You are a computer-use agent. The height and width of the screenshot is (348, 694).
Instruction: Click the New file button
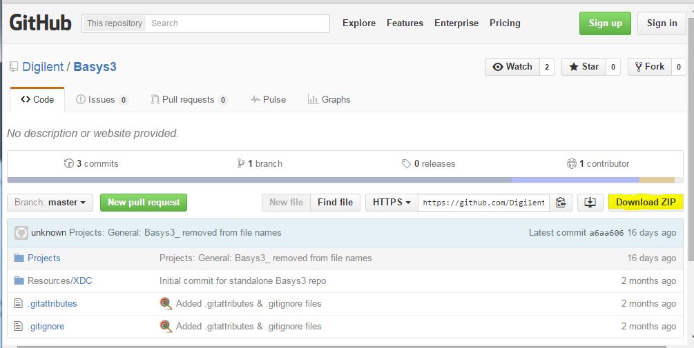click(286, 203)
